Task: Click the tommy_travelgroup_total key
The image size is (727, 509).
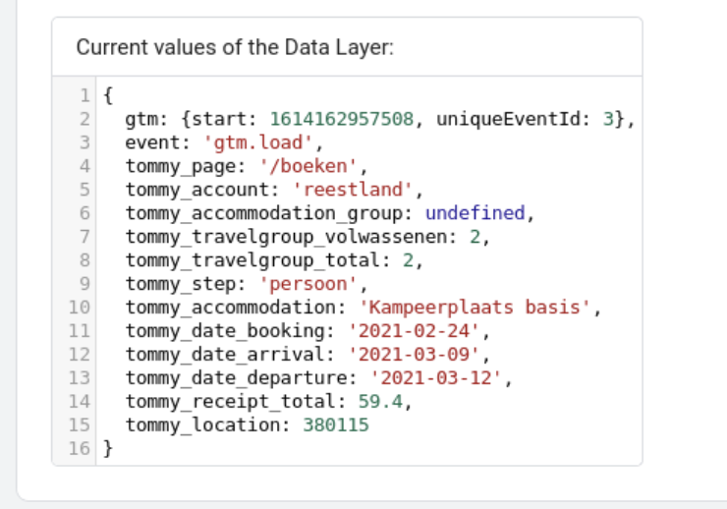Action: [252, 260]
